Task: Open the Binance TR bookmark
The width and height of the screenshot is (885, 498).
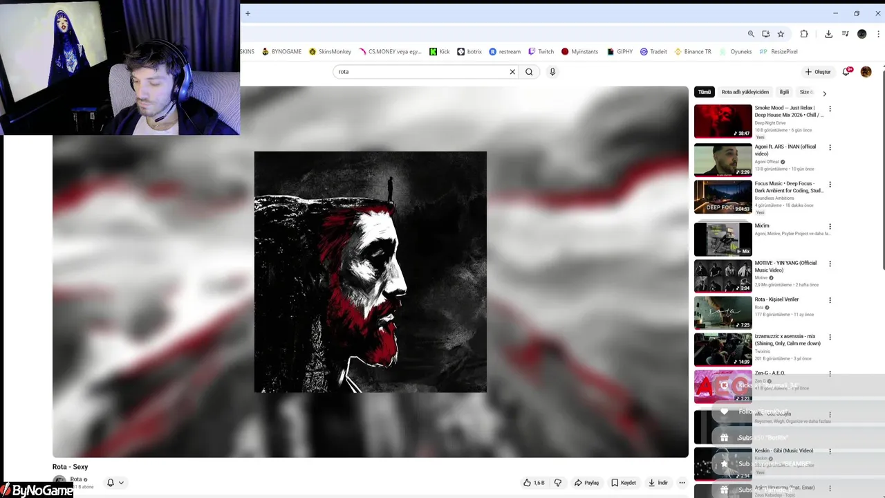Action: pos(693,52)
